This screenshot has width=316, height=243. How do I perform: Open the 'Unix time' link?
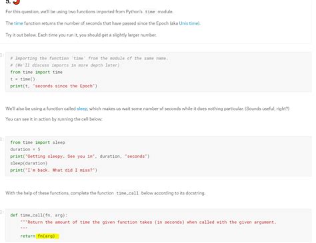click(x=189, y=23)
